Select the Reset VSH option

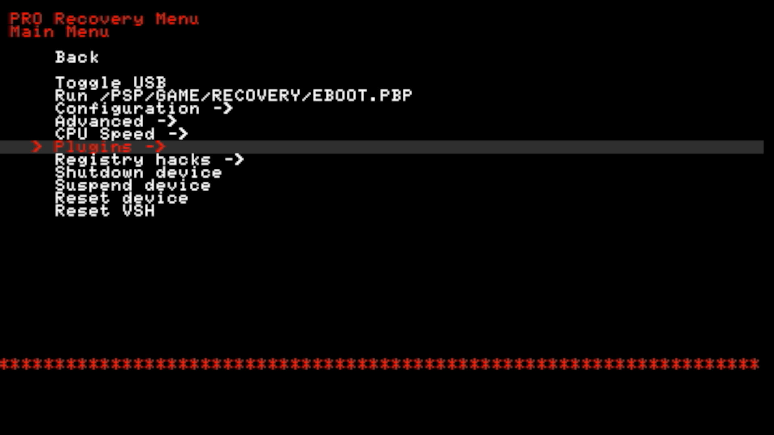tap(105, 211)
